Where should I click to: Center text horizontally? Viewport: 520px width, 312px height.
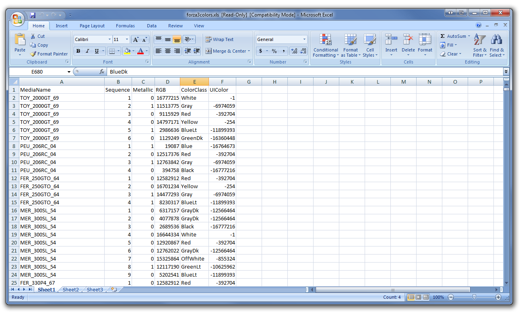pyautogui.click(x=167, y=51)
